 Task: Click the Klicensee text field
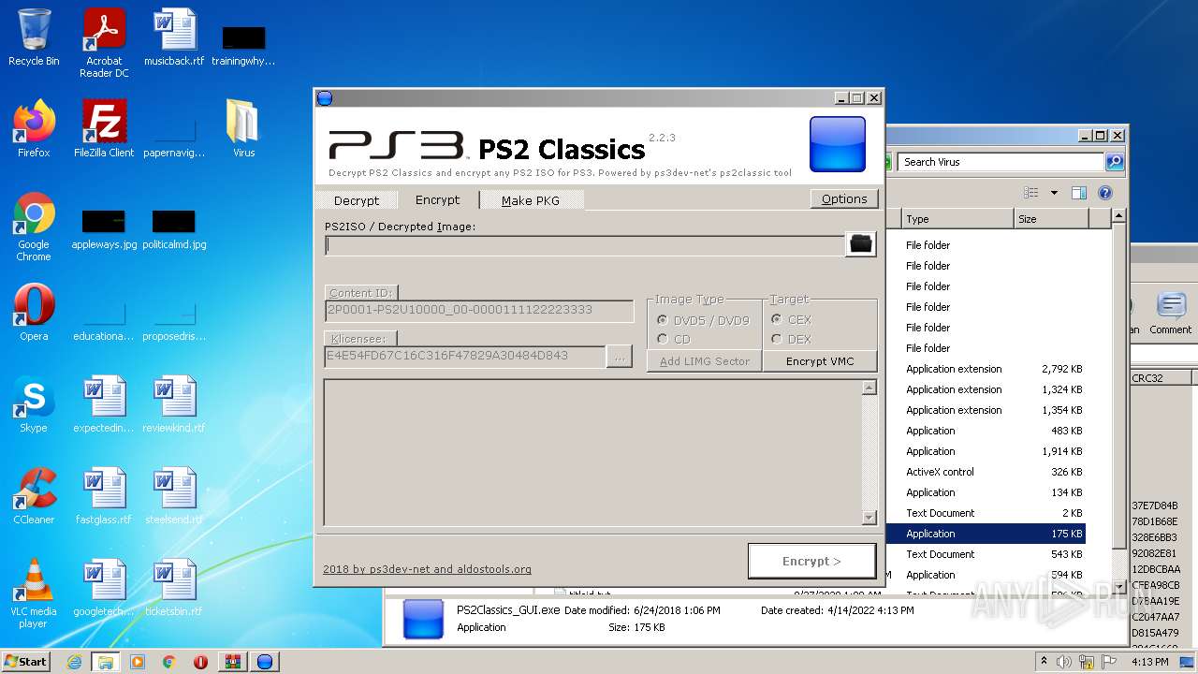465,357
